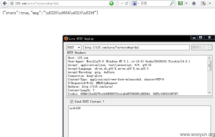Toggle the Send POST Content checkbox
Viewport: 215px width, 137px height.
click(x=72, y=101)
